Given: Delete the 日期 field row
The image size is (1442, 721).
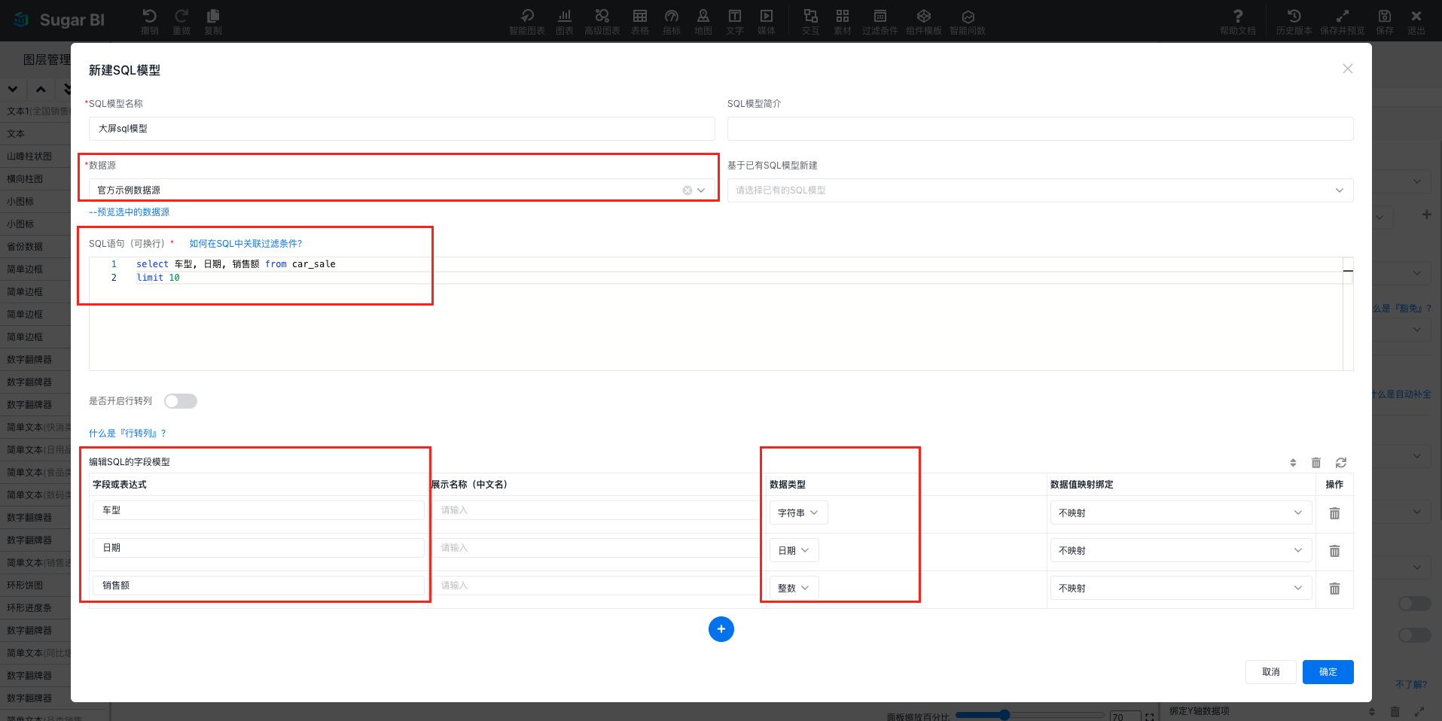Looking at the screenshot, I should coord(1334,551).
